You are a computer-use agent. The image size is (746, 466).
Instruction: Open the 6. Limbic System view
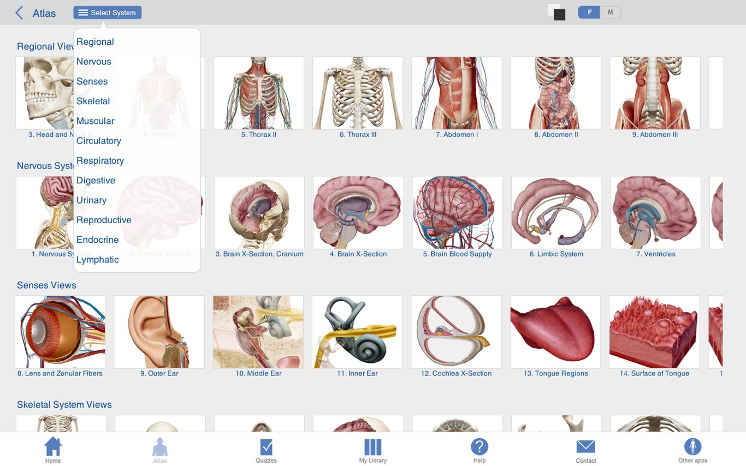[556, 213]
